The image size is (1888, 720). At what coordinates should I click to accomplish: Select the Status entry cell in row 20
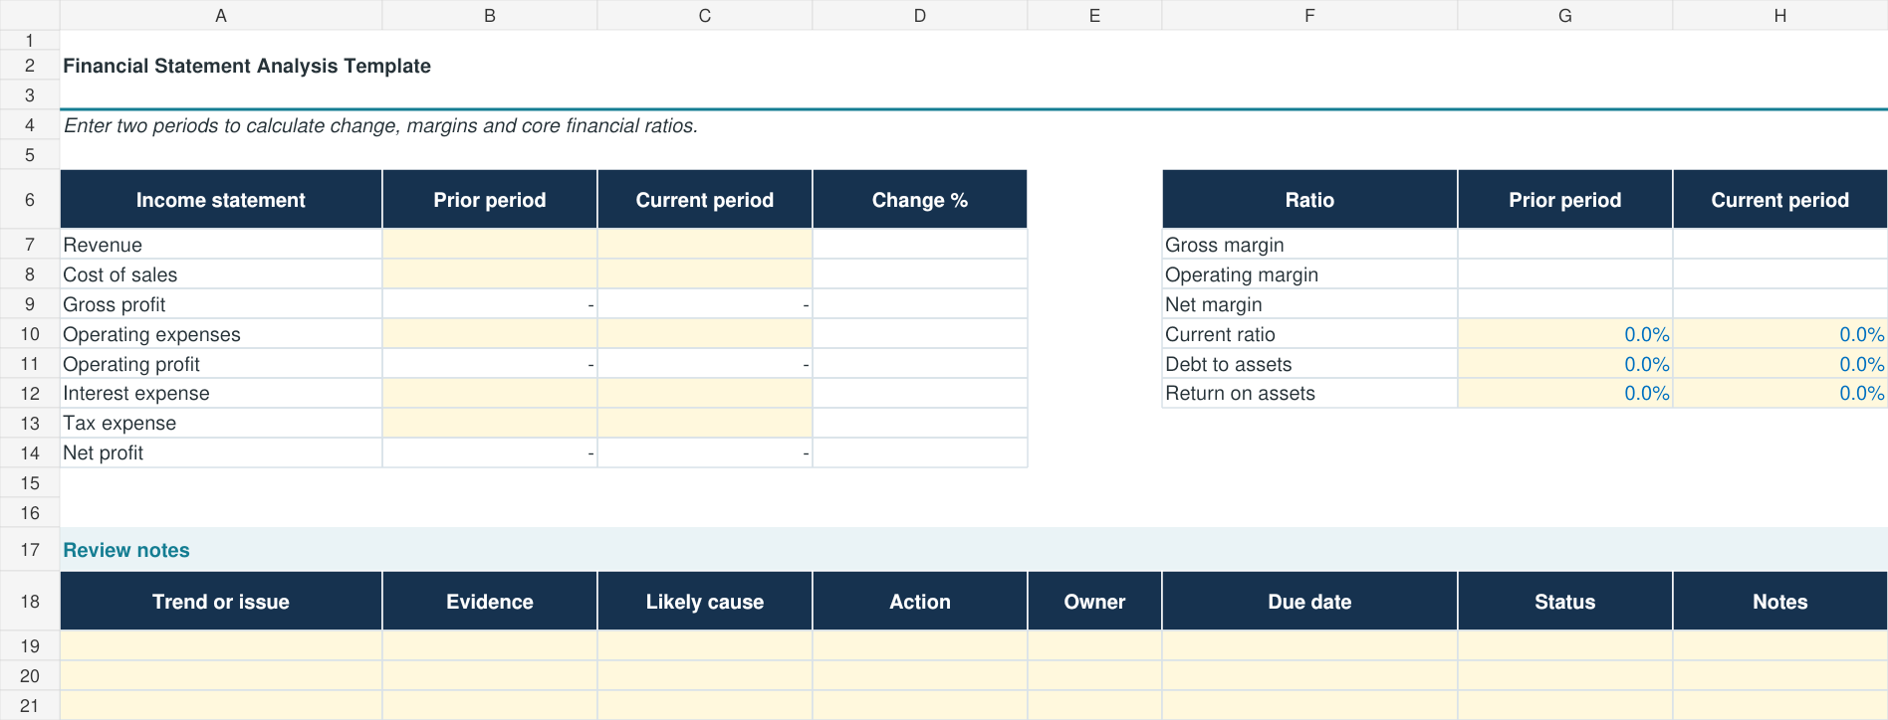tap(1565, 676)
